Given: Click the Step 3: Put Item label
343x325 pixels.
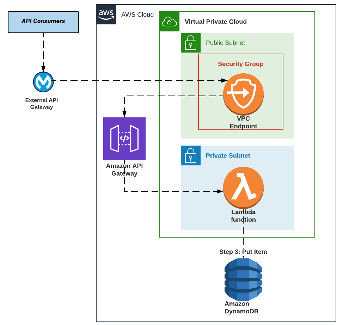Looking at the screenshot, I should pyautogui.click(x=243, y=252).
